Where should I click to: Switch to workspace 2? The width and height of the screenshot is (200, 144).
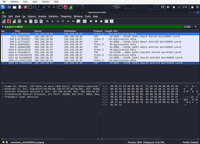click(44, 7)
